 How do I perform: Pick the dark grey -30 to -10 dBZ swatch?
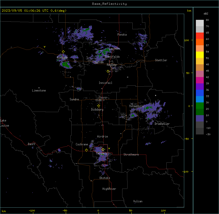pyautogui.click(x=200, y=131)
